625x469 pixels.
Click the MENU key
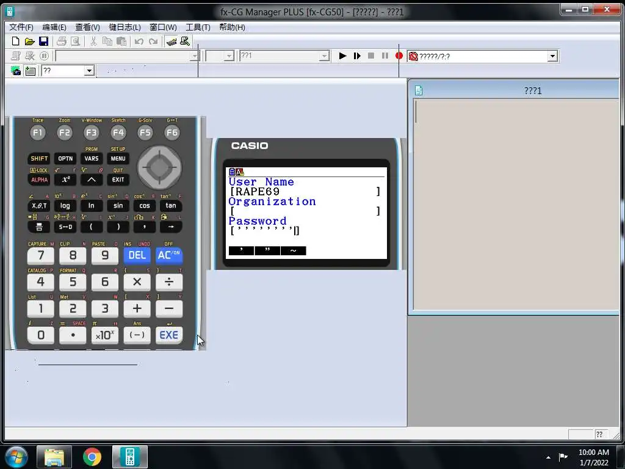(118, 158)
